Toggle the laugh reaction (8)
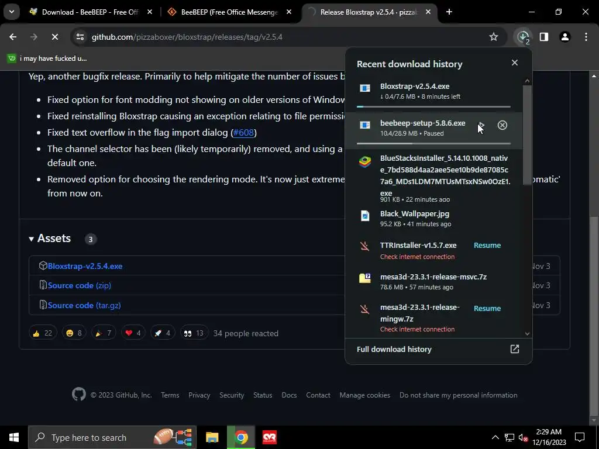 pyautogui.click(x=74, y=333)
